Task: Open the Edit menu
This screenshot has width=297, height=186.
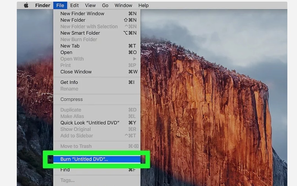Action: point(74,5)
